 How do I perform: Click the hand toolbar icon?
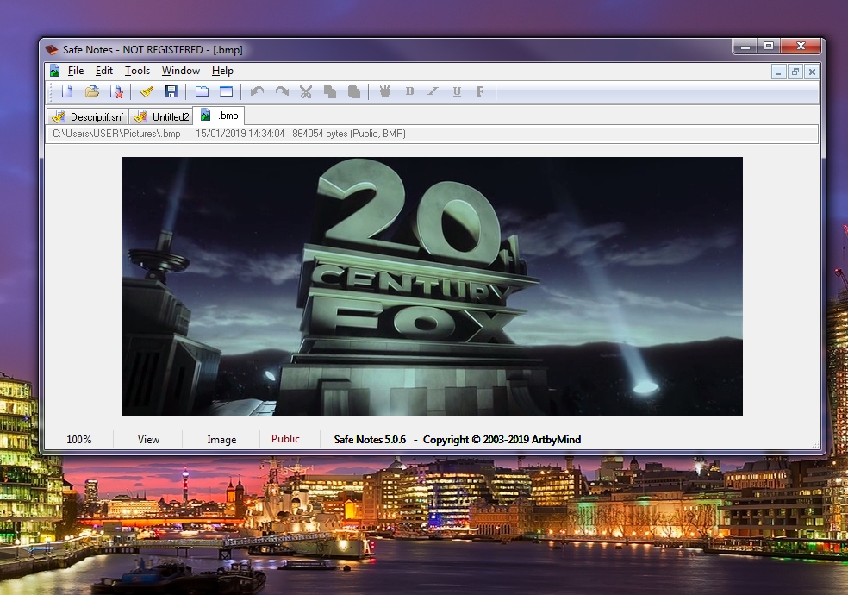tap(384, 91)
